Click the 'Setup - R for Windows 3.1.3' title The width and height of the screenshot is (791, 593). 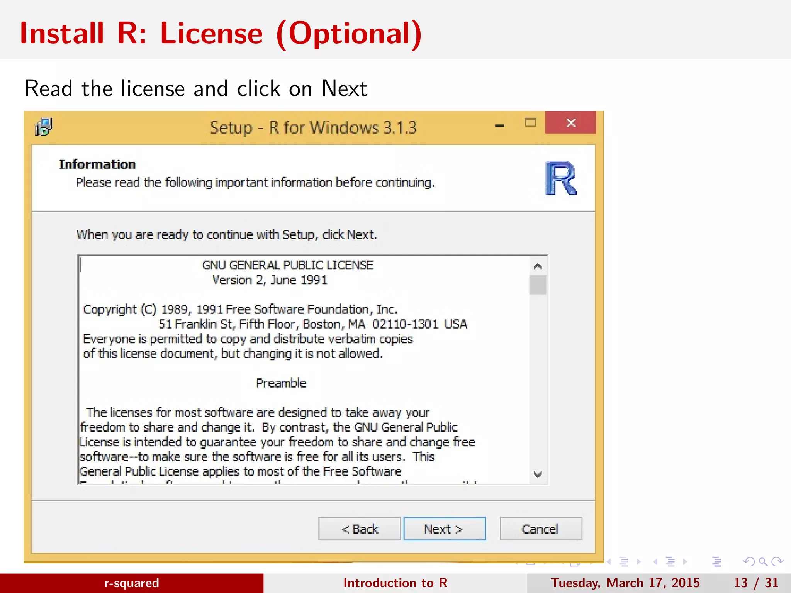pyautogui.click(x=313, y=127)
